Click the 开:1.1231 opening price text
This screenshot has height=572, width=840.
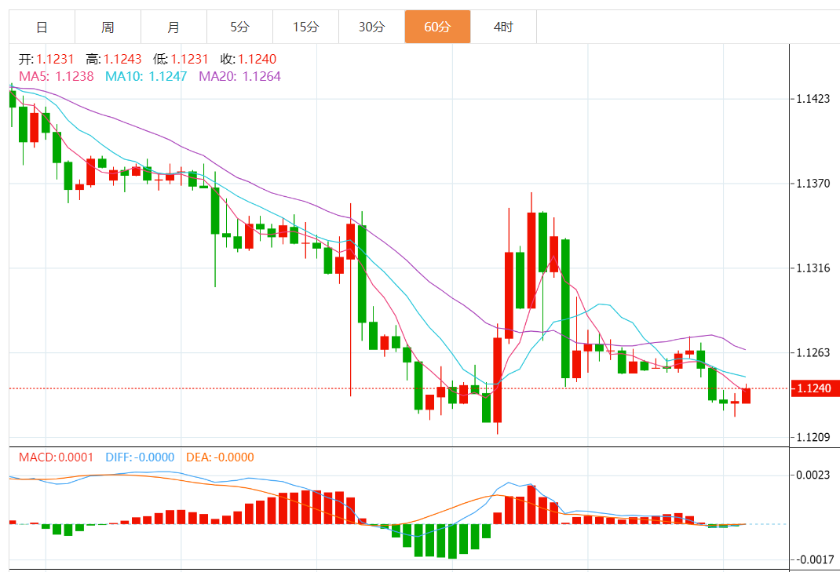pyautogui.click(x=46, y=59)
